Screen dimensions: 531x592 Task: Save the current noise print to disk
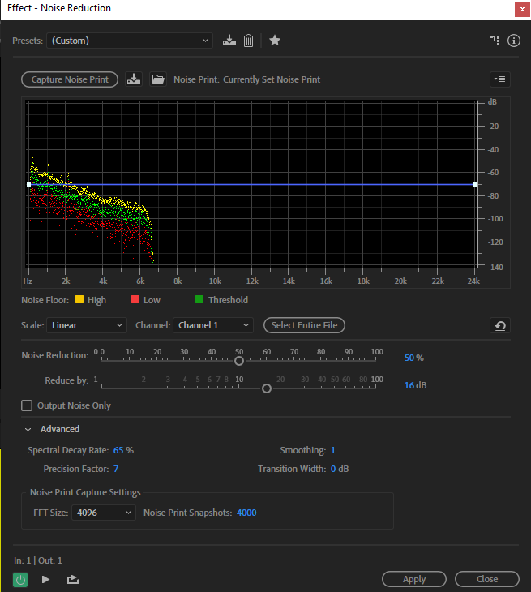pos(135,79)
